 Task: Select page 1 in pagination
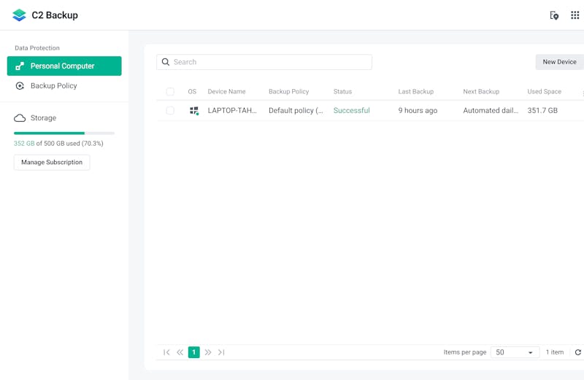click(193, 352)
